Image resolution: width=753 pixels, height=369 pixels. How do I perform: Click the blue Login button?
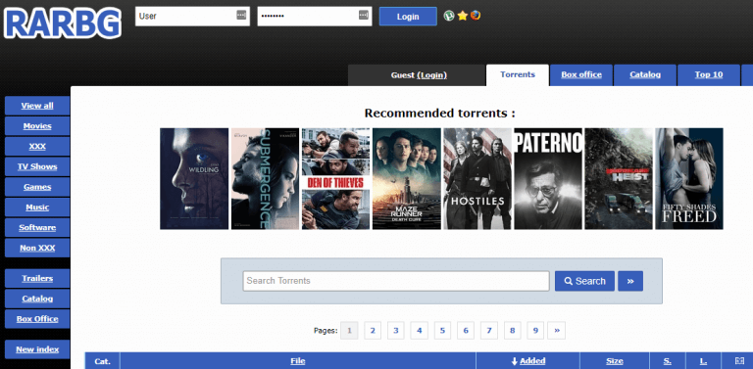pos(408,17)
